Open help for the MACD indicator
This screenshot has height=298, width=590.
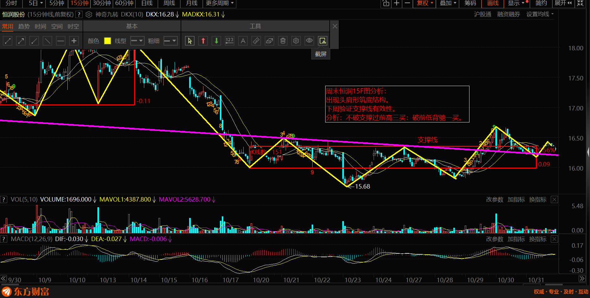coord(4,239)
